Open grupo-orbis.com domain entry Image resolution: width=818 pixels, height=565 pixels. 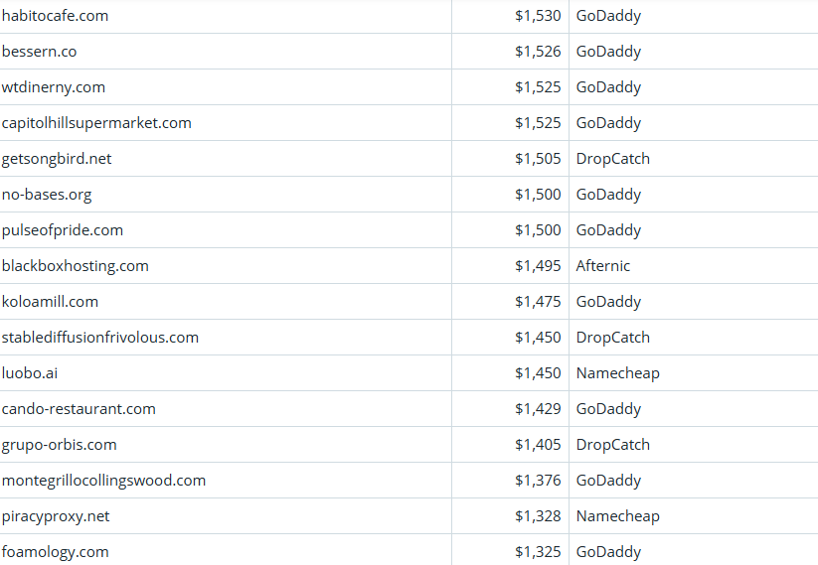click(60, 445)
